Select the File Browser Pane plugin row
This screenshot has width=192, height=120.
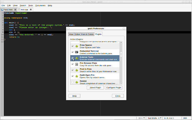[95, 64]
